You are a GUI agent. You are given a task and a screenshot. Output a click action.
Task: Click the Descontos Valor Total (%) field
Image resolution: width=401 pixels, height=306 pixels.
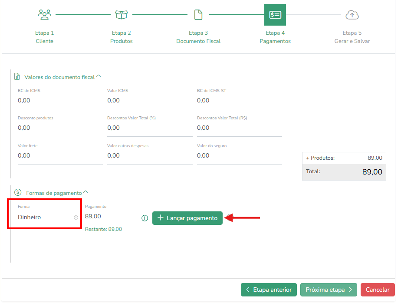tap(150, 128)
